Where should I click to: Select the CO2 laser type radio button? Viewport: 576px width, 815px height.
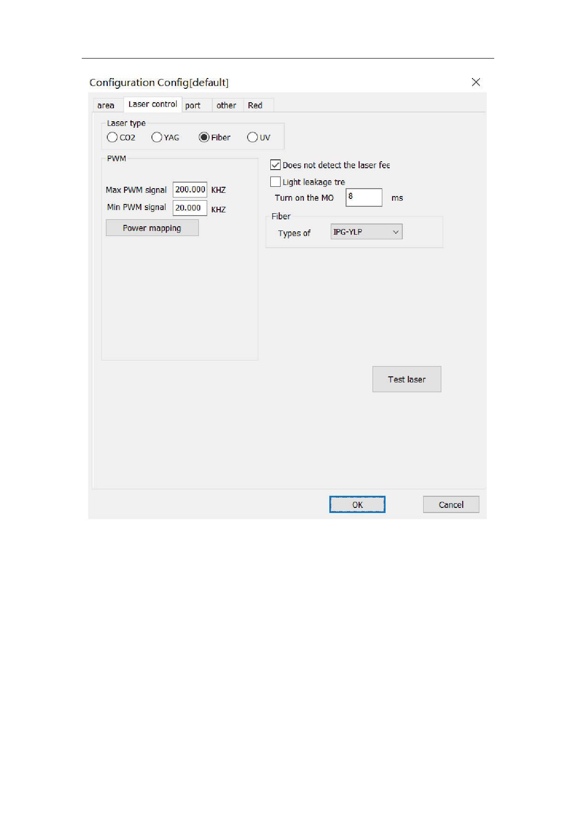(112, 138)
